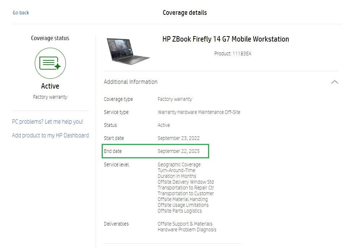Open the Go back link

click(x=21, y=13)
